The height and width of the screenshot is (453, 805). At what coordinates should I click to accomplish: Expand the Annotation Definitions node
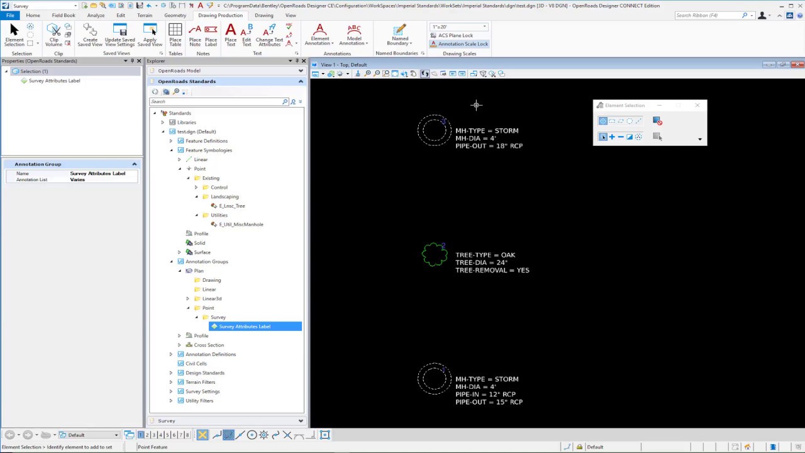(171, 354)
